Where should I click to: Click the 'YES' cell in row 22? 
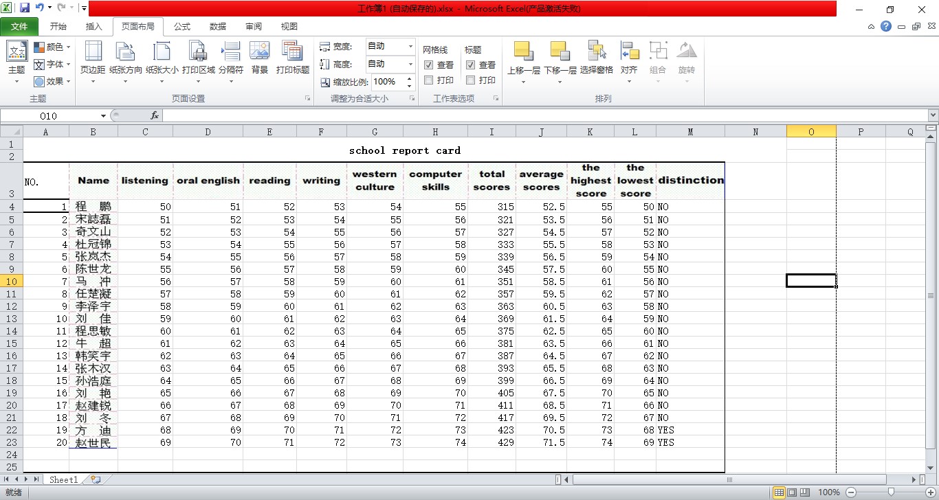690,430
